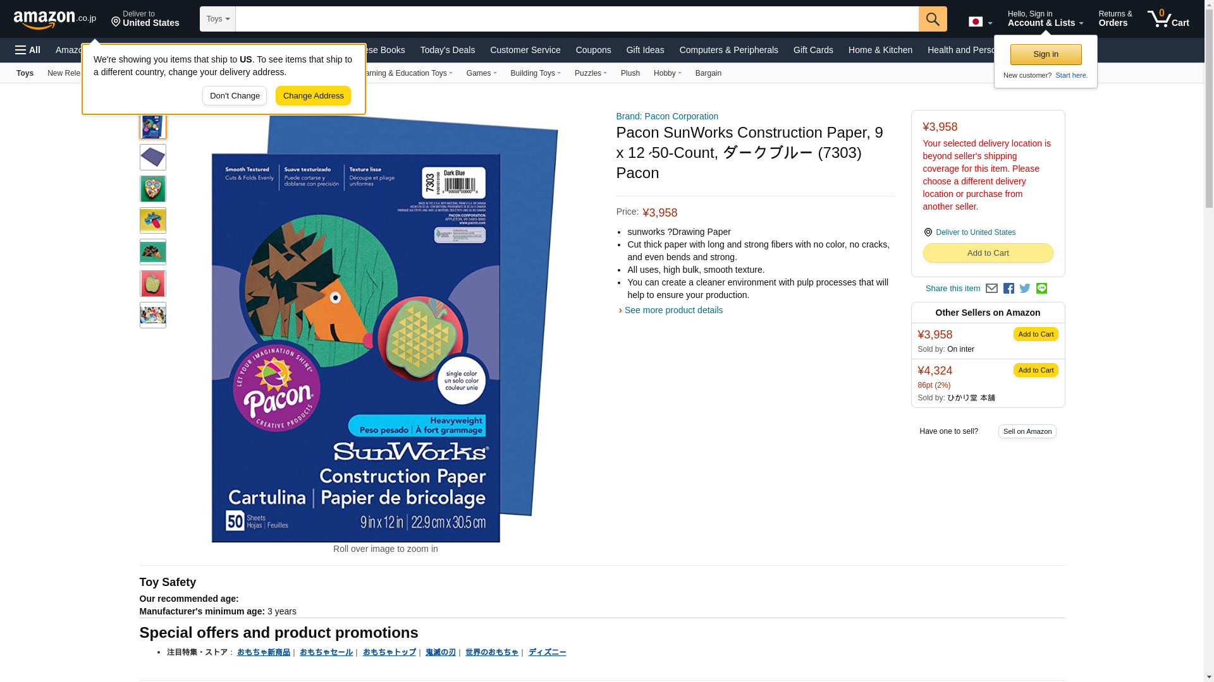Image resolution: width=1214 pixels, height=682 pixels.
Task: Click the magnifier search button
Action: coord(933,19)
